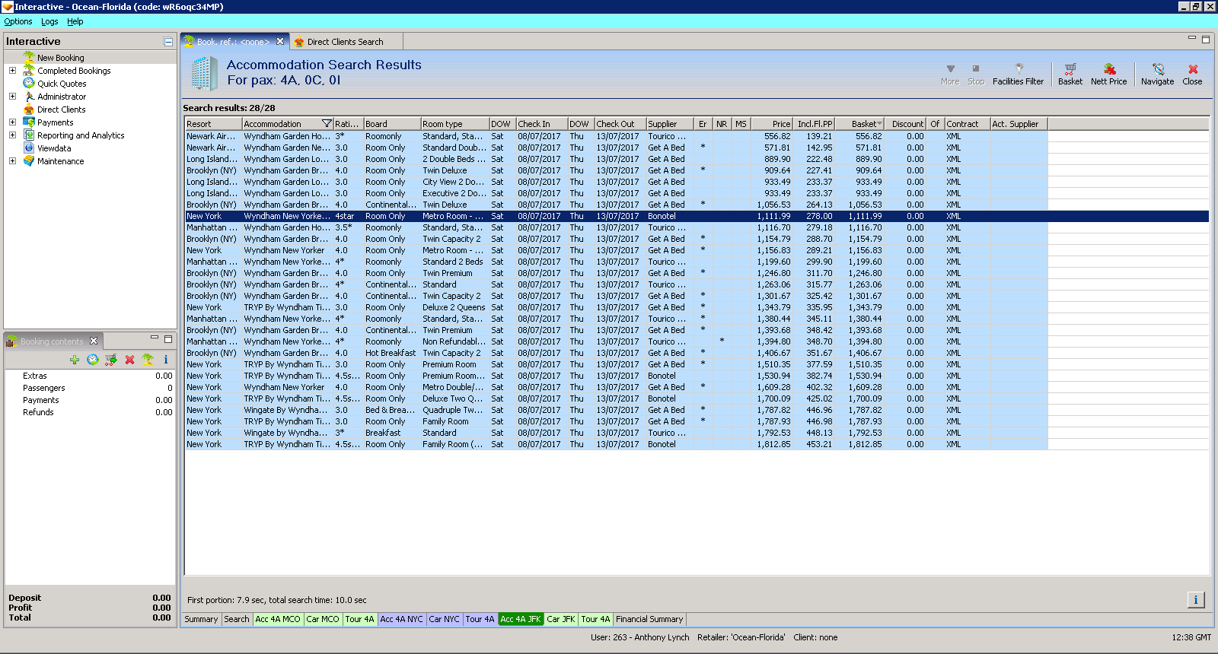
Task: Expand the Administrator tree node
Action: pyautogui.click(x=12, y=97)
